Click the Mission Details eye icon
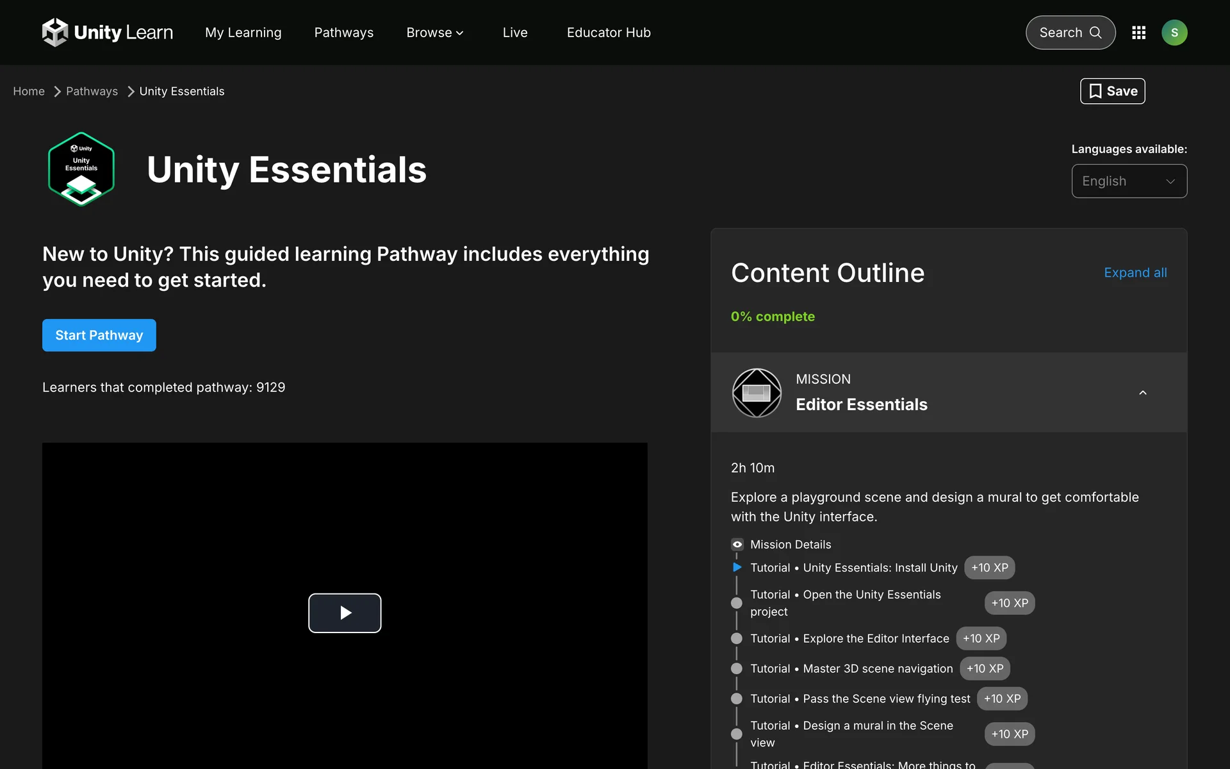1230x769 pixels. pyautogui.click(x=737, y=545)
